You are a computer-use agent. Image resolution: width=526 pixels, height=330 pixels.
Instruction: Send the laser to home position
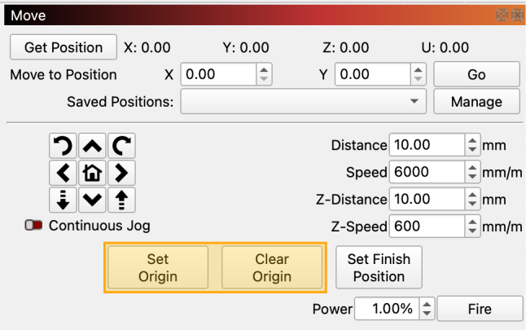point(92,173)
